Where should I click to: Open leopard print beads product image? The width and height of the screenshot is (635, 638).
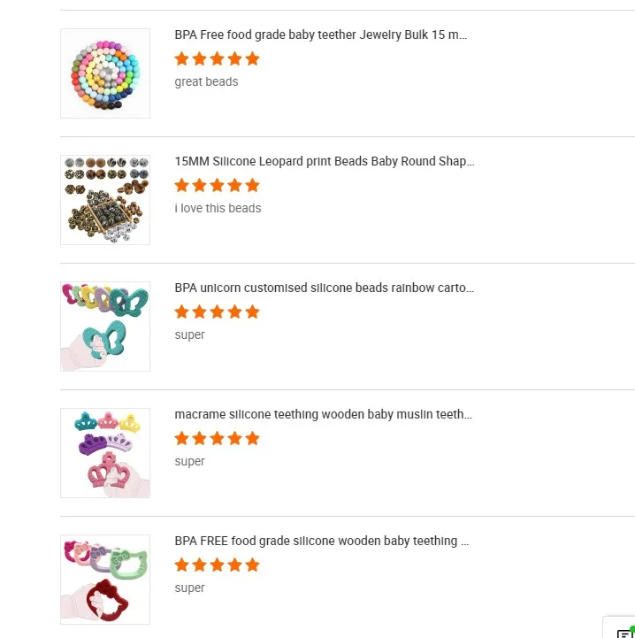click(x=105, y=200)
